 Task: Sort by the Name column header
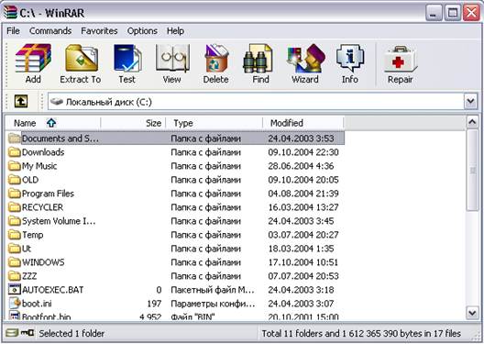tap(53, 123)
